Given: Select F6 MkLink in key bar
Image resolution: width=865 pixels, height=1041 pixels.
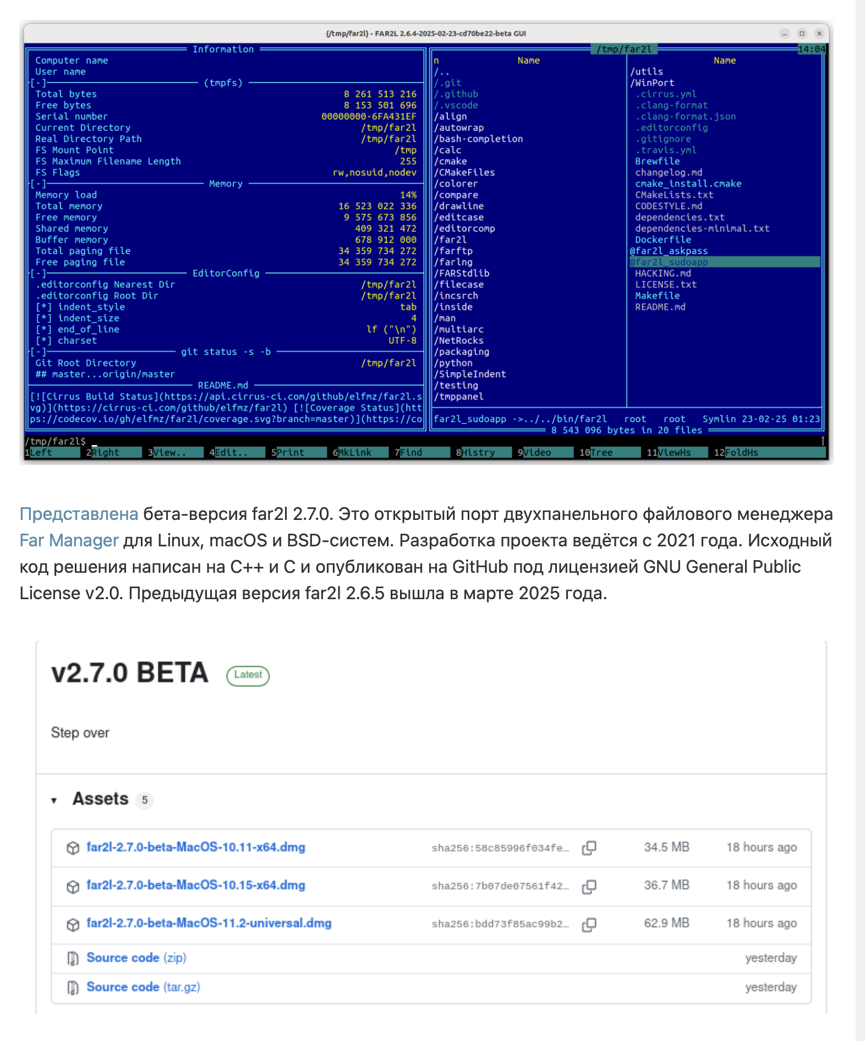Looking at the screenshot, I should point(360,452).
